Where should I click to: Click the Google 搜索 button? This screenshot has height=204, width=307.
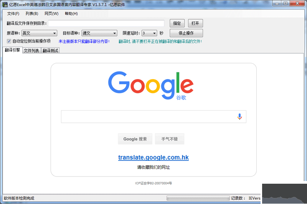click(135, 139)
